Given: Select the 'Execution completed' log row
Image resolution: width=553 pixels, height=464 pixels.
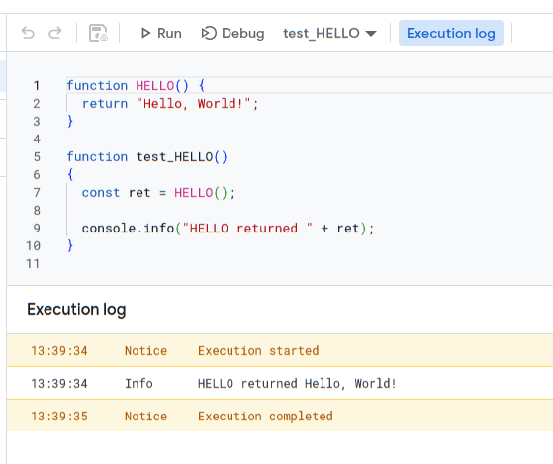Looking at the screenshot, I should (280, 417).
